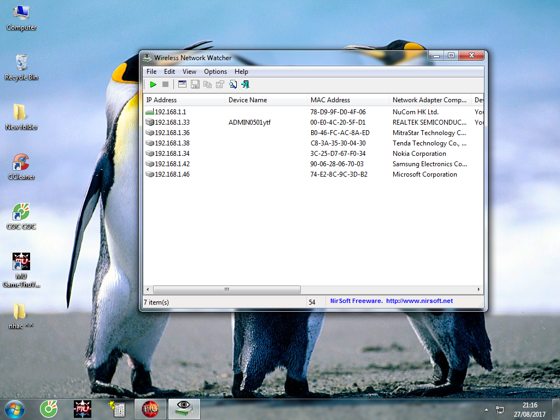The image size is (560, 420).
Task: Select the device icon for 192.168.1.46
Action: coord(150,174)
